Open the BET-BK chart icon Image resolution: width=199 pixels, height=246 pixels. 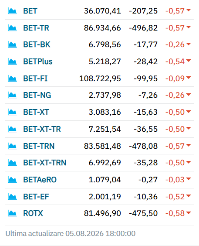click(12, 44)
